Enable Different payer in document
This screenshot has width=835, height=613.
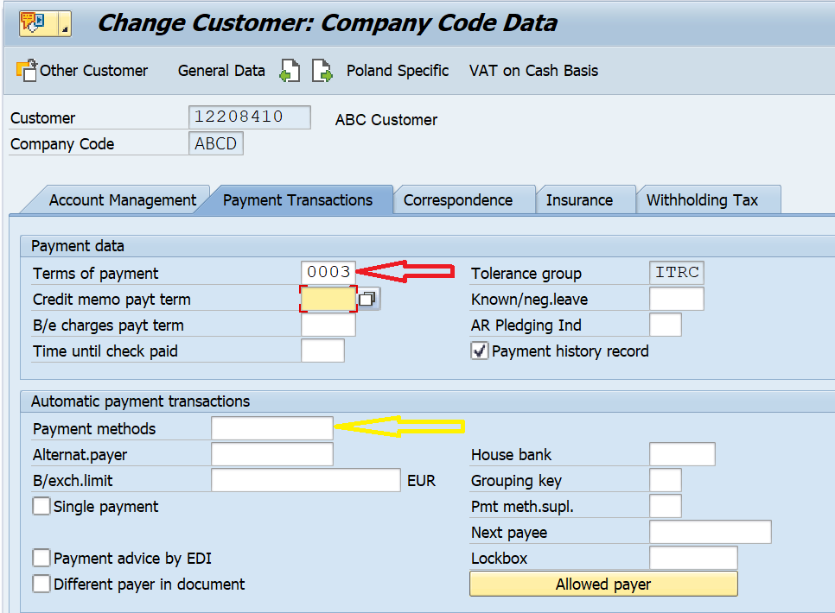41,584
